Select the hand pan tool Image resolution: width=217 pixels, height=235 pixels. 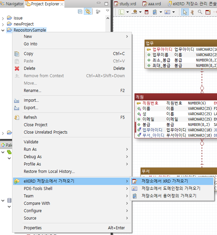pos(192,12)
